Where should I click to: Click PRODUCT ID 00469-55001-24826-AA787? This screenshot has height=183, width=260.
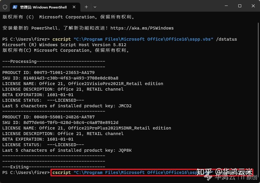point(48,117)
